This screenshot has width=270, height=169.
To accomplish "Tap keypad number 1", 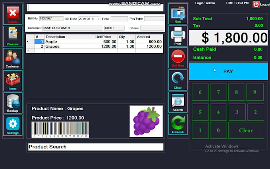I will coord(200,130).
